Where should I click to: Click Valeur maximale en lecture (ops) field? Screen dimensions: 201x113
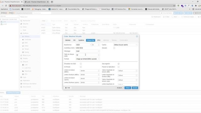click(x=127, y=80)
